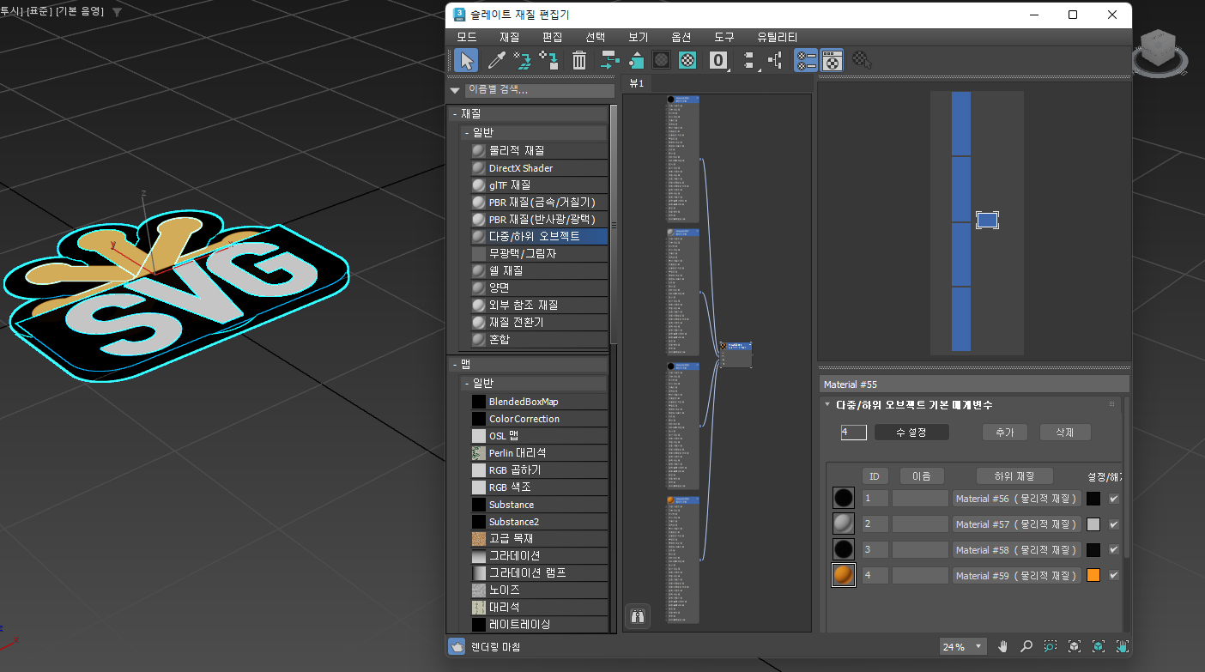This screenshot has width=1205, height=672.
Task: Open Material ID Channel flyout button
Action: [x=719, y=60]
